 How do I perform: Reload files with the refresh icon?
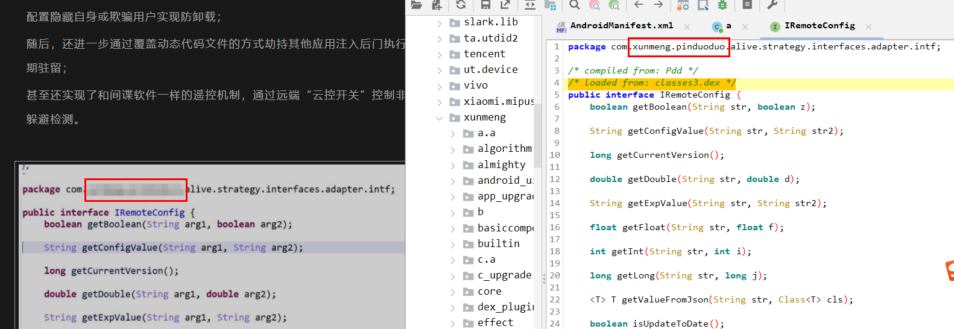coord(461,5)
